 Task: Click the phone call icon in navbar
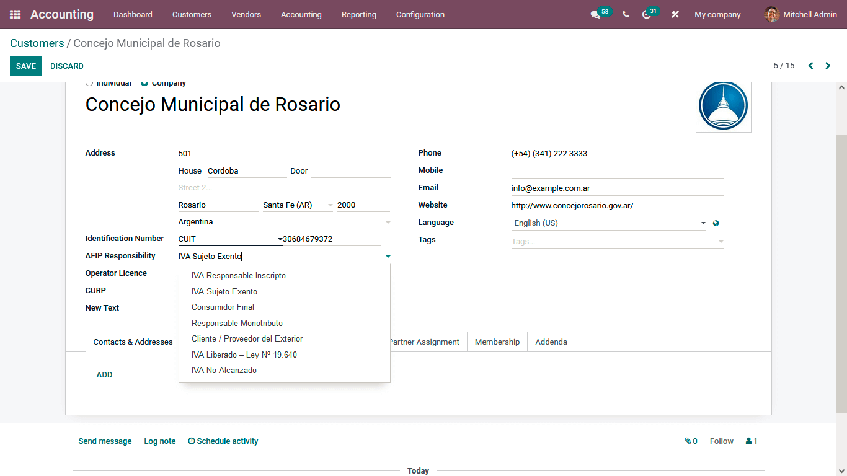coord(626,15)
